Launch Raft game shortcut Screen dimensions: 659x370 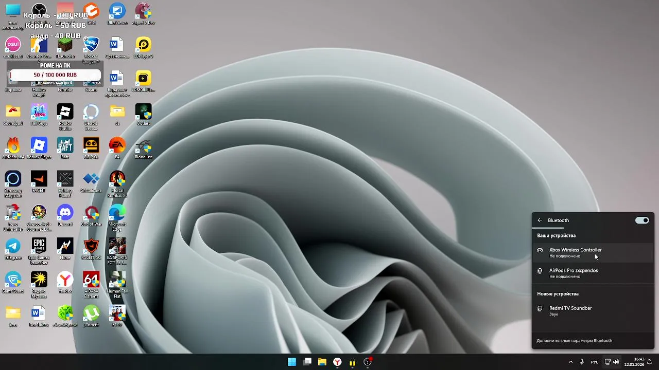pos(65,148)
